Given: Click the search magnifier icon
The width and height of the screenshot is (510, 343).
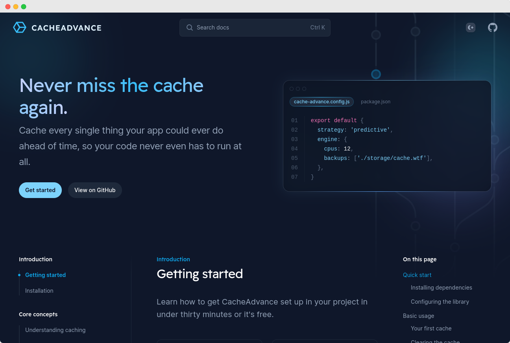Looking at the screenshot, I should (x=190, y=28).
